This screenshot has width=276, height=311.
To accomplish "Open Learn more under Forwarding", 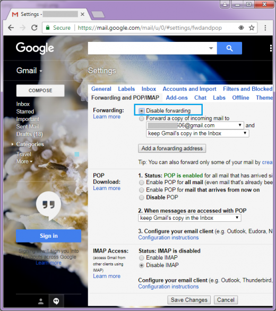I will pos(107,117).
